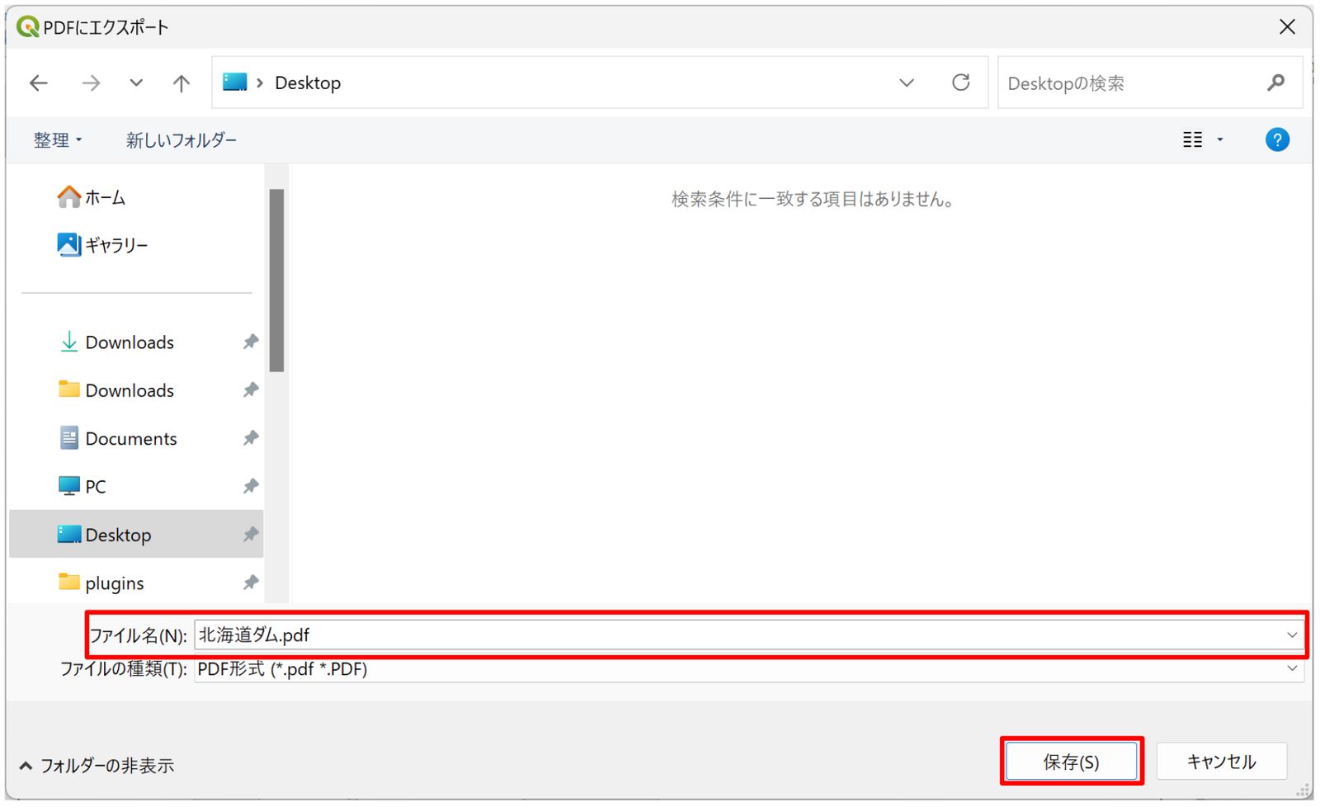Unpin Documents using its pin icon
The width and height of the screenshot is (1320, 807).
point(251,438)
